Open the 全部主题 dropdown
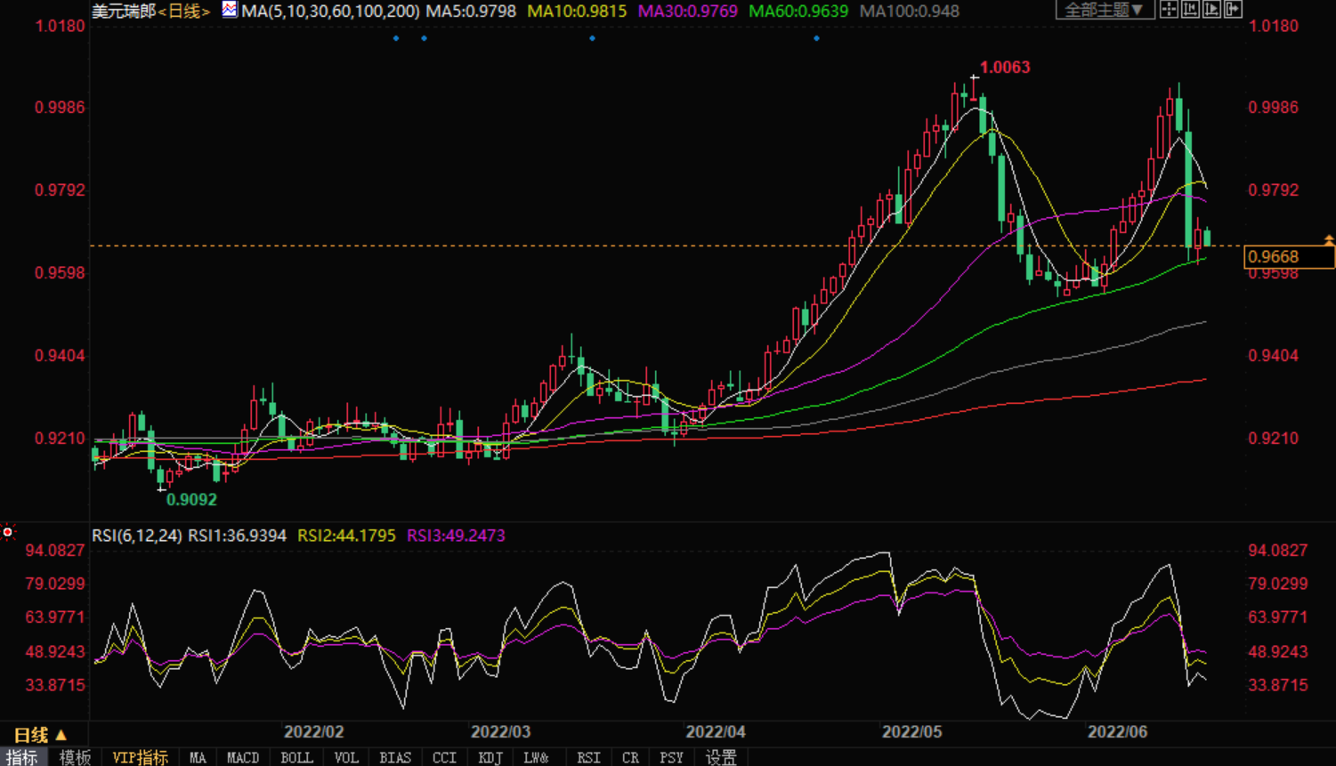Viewport: 1336px width, 766px height. pos(1104,10)
